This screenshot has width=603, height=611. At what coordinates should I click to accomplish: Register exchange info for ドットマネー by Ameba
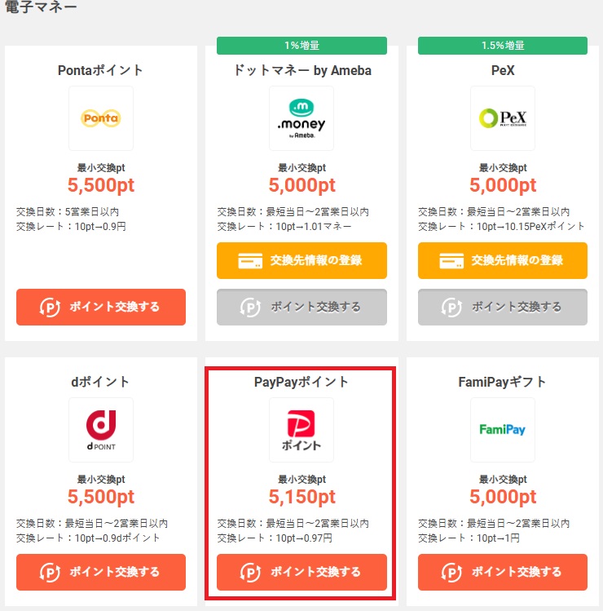coord(301,260)
